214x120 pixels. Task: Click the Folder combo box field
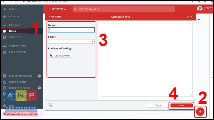(69, 41)
